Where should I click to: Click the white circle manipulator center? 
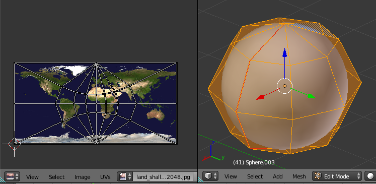[x=284, y=86]
